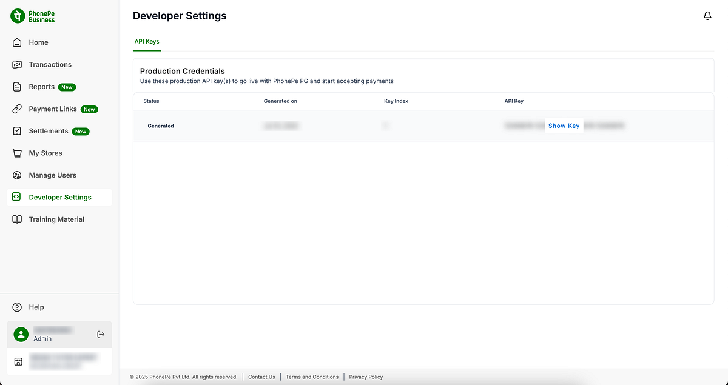This screenshot has width=728, height=385.
Task: Click the green Admin avatar icon
Action: click(x=21, y=334)
